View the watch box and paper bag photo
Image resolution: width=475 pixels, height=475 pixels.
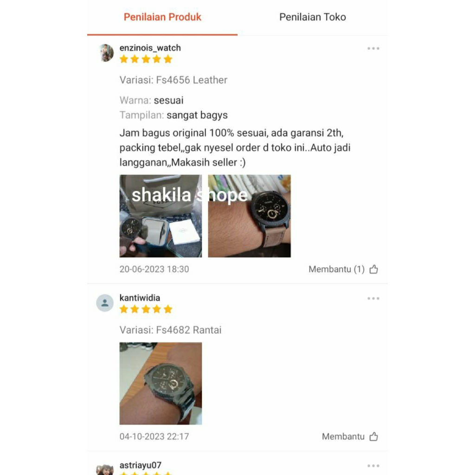tap(160, 216)
